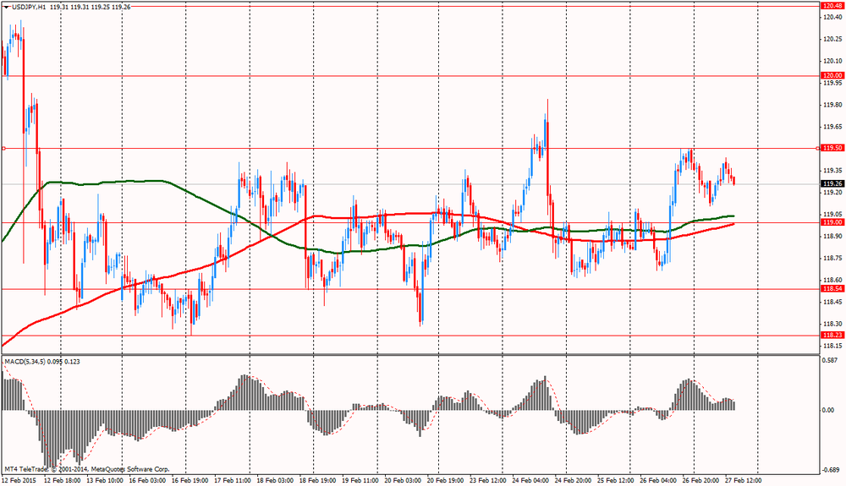The height and width of the screenshot is (486, 846).
Task: Click the MT4 TeleTrade copyright text
Action: tap(86, 468)
